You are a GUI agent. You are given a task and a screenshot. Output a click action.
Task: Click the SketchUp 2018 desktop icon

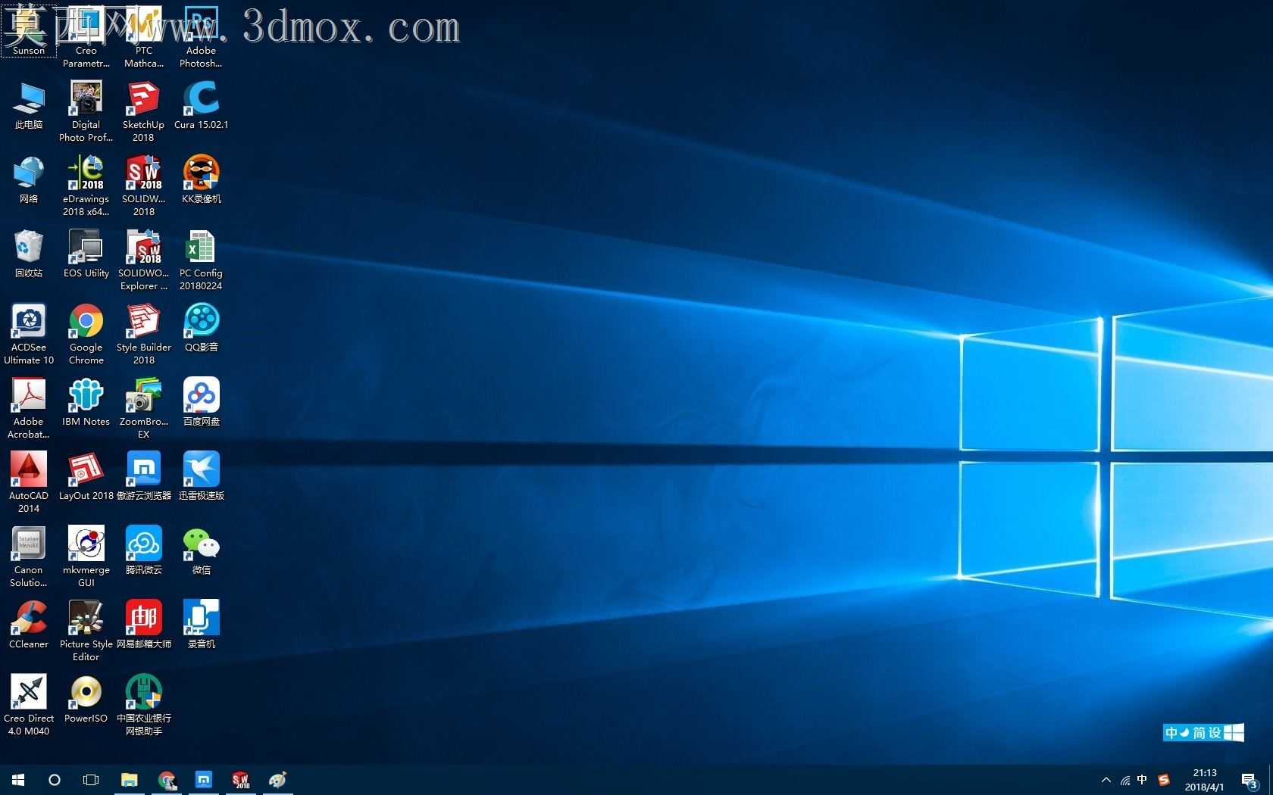pyautogui.click(x=144, y=111)
